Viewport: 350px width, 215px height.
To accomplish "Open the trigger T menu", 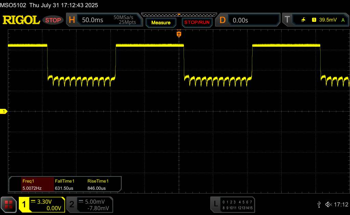I will pos(287,19).
